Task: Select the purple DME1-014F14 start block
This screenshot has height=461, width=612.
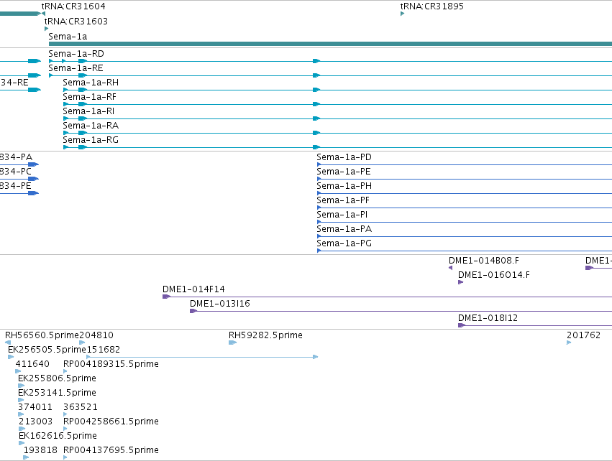Action: (x=167, y=297)
